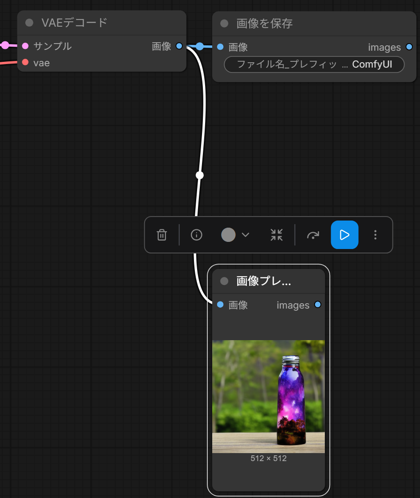Click the gray node color circle
The width and height of the screenshot is (420, 498).
(x=228, y=235)
